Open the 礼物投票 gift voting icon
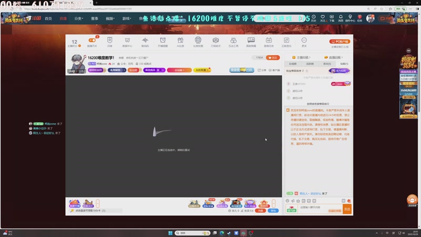The image size is (421, 237). pos(198,40)
